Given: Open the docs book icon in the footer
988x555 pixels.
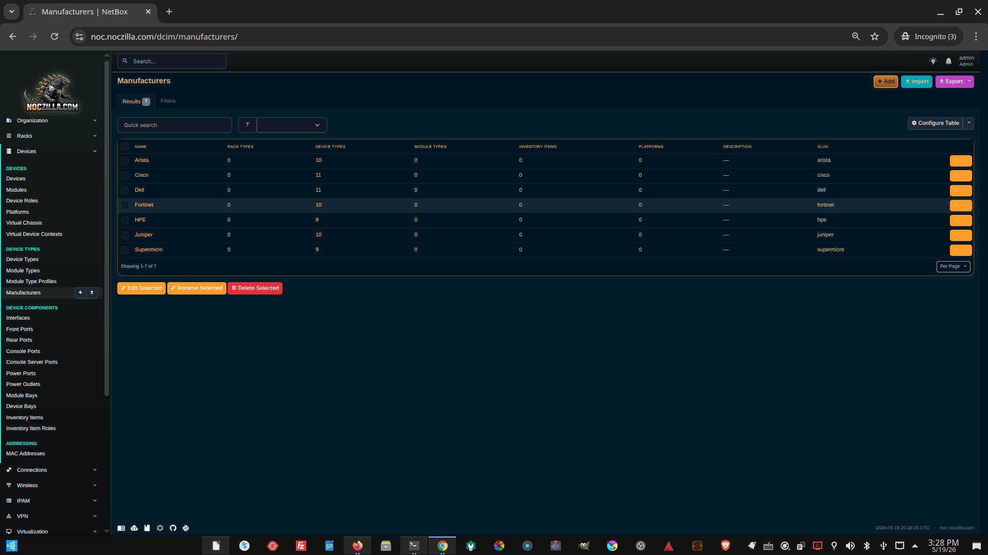Looking at the screenshot, I should [121, 528].
